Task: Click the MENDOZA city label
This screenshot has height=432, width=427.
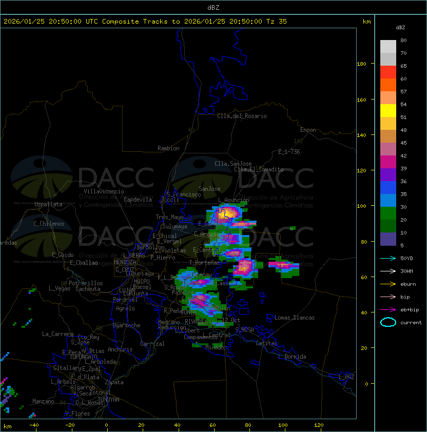Action: [x=125, y=262]
